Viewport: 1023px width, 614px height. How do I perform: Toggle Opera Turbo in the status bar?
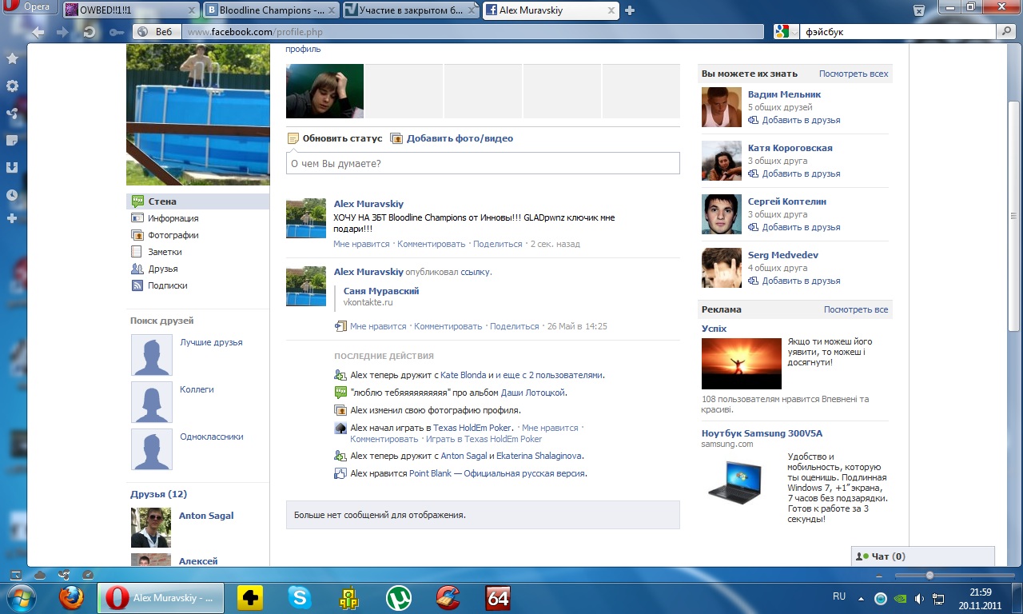(88, 575)
